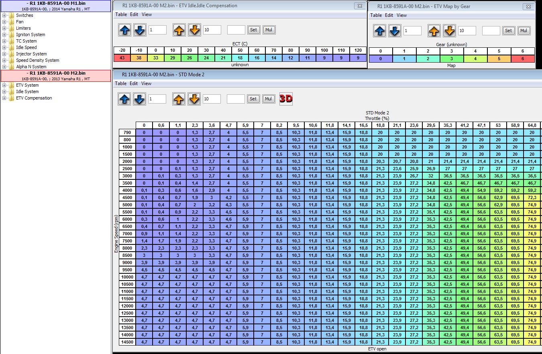The width and height of the screenshot is (542, 354).
Task: Select the red 43 cell at -20 ECT
Action: pos(122,58)
